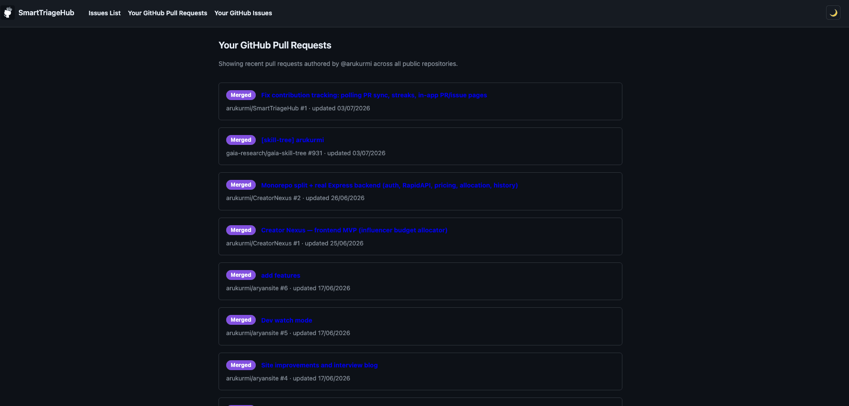Click Merged badge on Fix contribution tracking

241,95
